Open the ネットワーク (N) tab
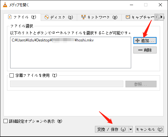 (99, 17)
